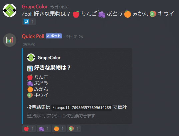
Task: Click the red GrapeColor username
Action: click(35, 7)
